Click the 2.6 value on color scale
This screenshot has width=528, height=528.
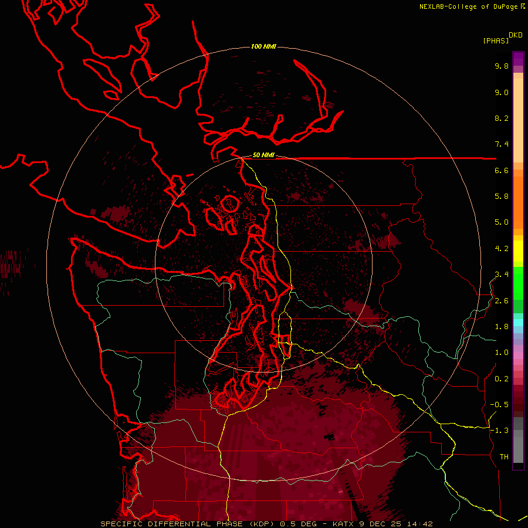click(x=502, y=301)
